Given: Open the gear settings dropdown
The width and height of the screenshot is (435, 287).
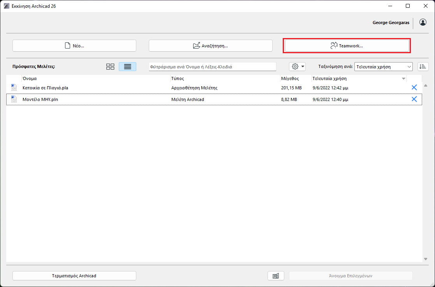Looking at the screenshot, I should [x=298, y=67].
